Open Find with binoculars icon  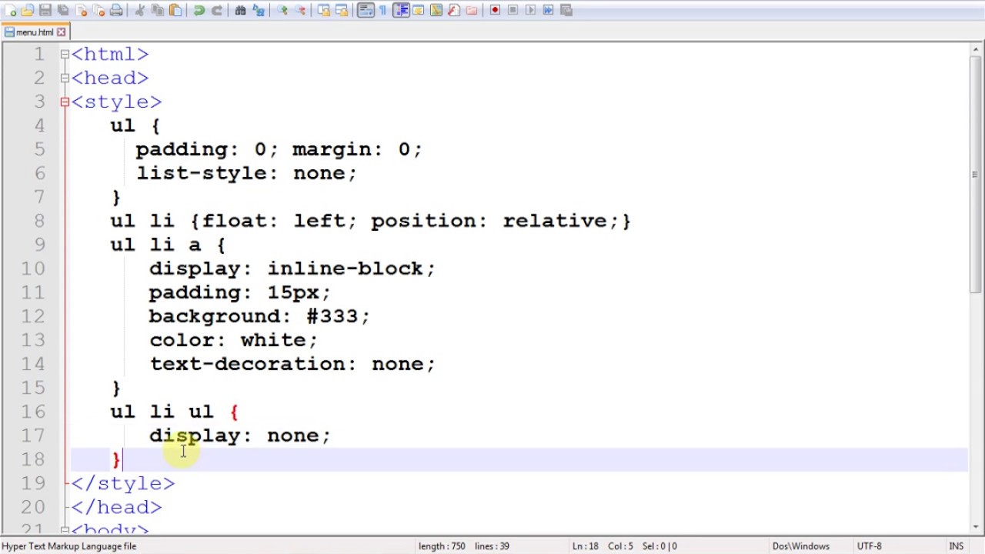tap(240, 10)
